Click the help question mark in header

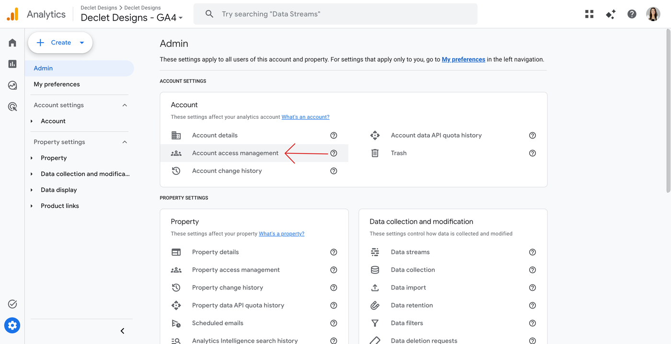coord(632,14)
